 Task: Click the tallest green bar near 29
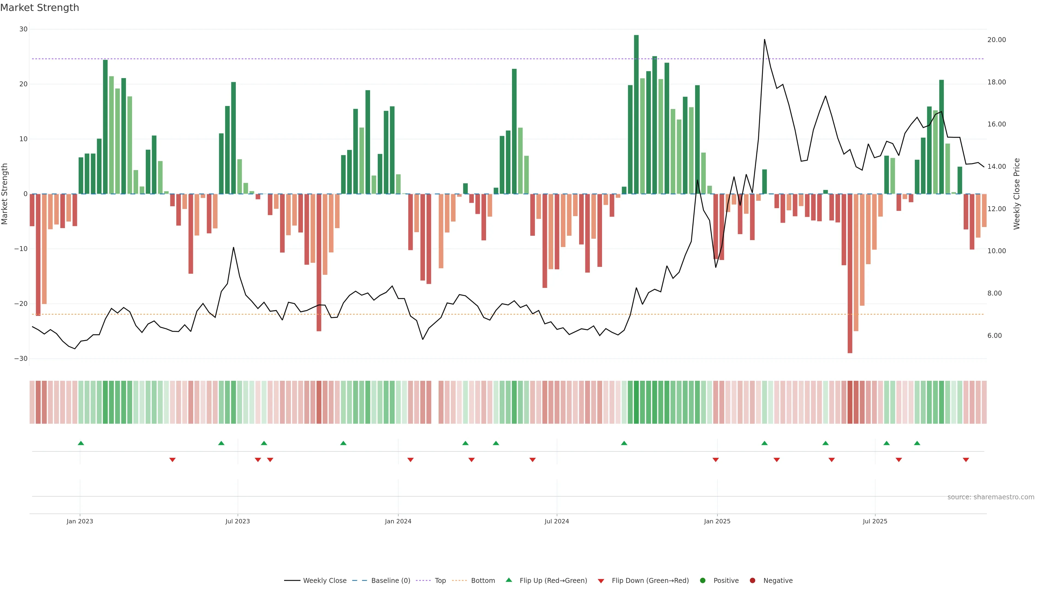click(x=636, y=114)
